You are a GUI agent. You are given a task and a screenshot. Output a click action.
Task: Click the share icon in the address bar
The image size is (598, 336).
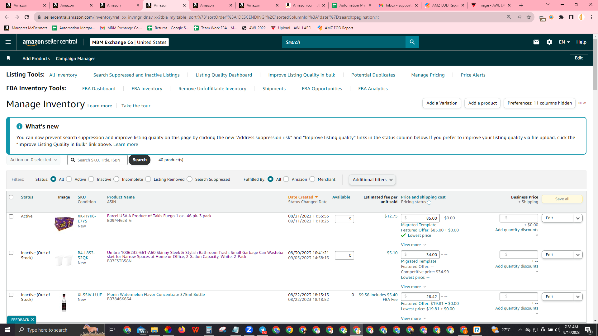(519, 17)
